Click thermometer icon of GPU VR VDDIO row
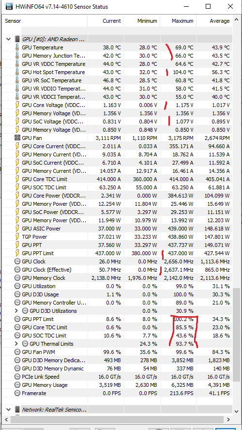The height and width of the screenshot is (430, 242). 17,89
